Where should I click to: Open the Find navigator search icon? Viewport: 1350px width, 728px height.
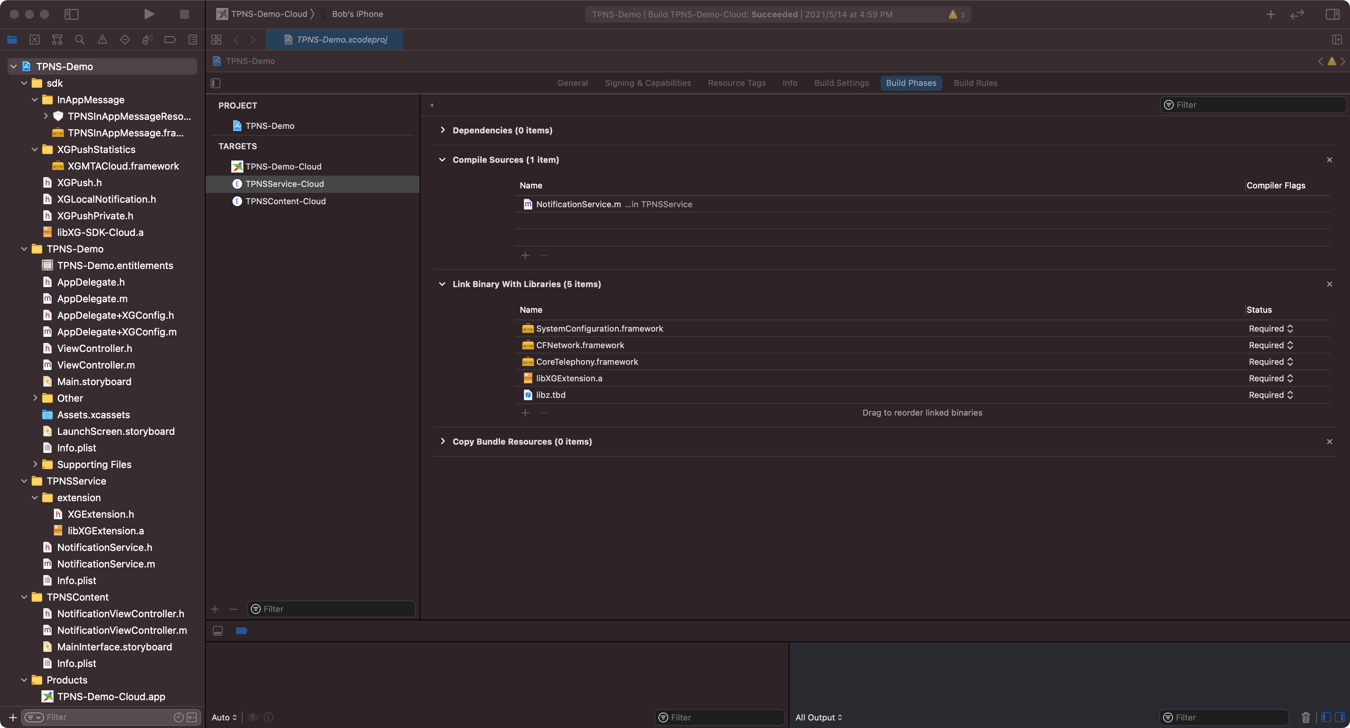[x=79, y=39]
